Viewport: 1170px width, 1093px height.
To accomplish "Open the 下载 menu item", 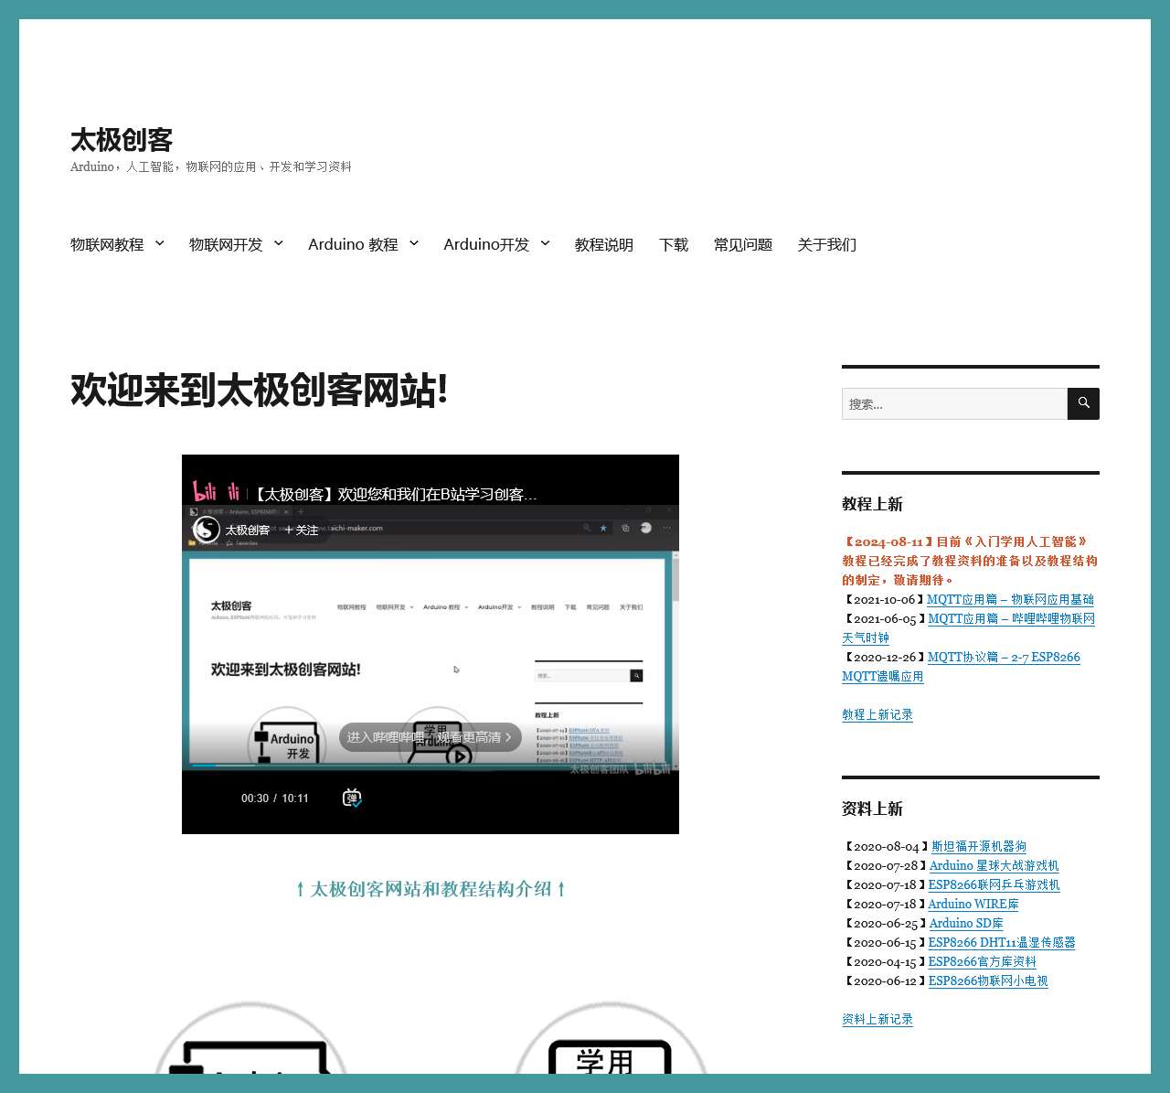I will point(674,245).
